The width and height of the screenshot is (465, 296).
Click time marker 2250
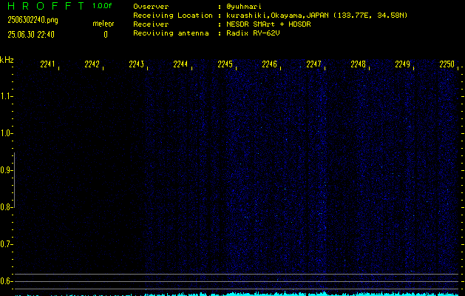447,64
